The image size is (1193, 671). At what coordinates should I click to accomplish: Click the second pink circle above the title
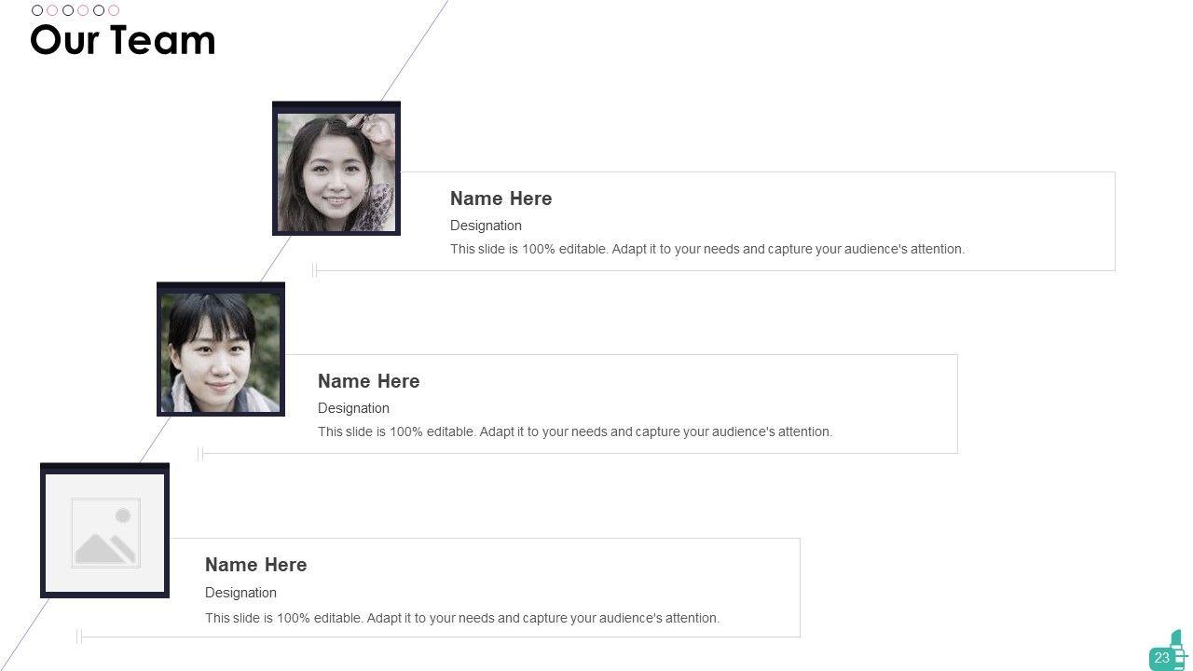pyautogui.click(x=83, y=10)
